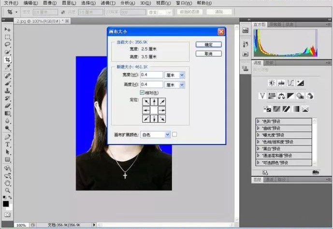
Task: Add a Vibrance adjustment
Action: (x=262, y=96)
